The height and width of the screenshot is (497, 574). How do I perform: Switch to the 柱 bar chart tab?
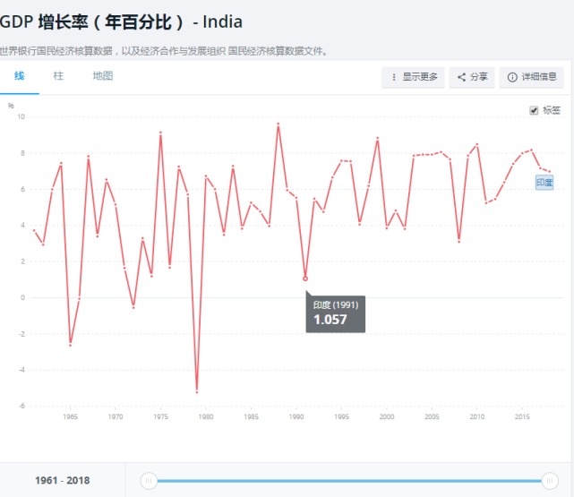tap(58, 76)
